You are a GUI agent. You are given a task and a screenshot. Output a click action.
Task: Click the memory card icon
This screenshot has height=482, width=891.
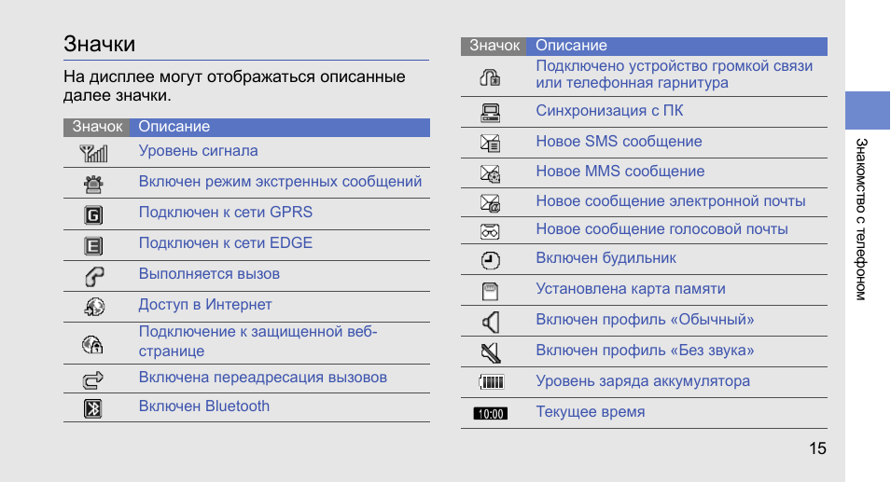490,291
